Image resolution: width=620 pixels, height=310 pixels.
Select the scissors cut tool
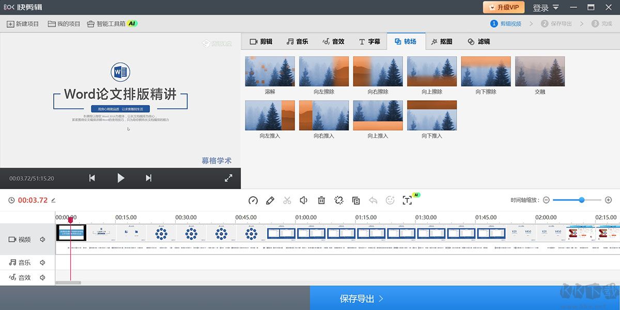pos(287,200)
